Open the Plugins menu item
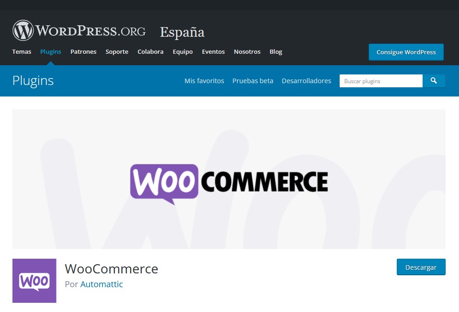Screen dimensions: 459x312 point(51,51)
